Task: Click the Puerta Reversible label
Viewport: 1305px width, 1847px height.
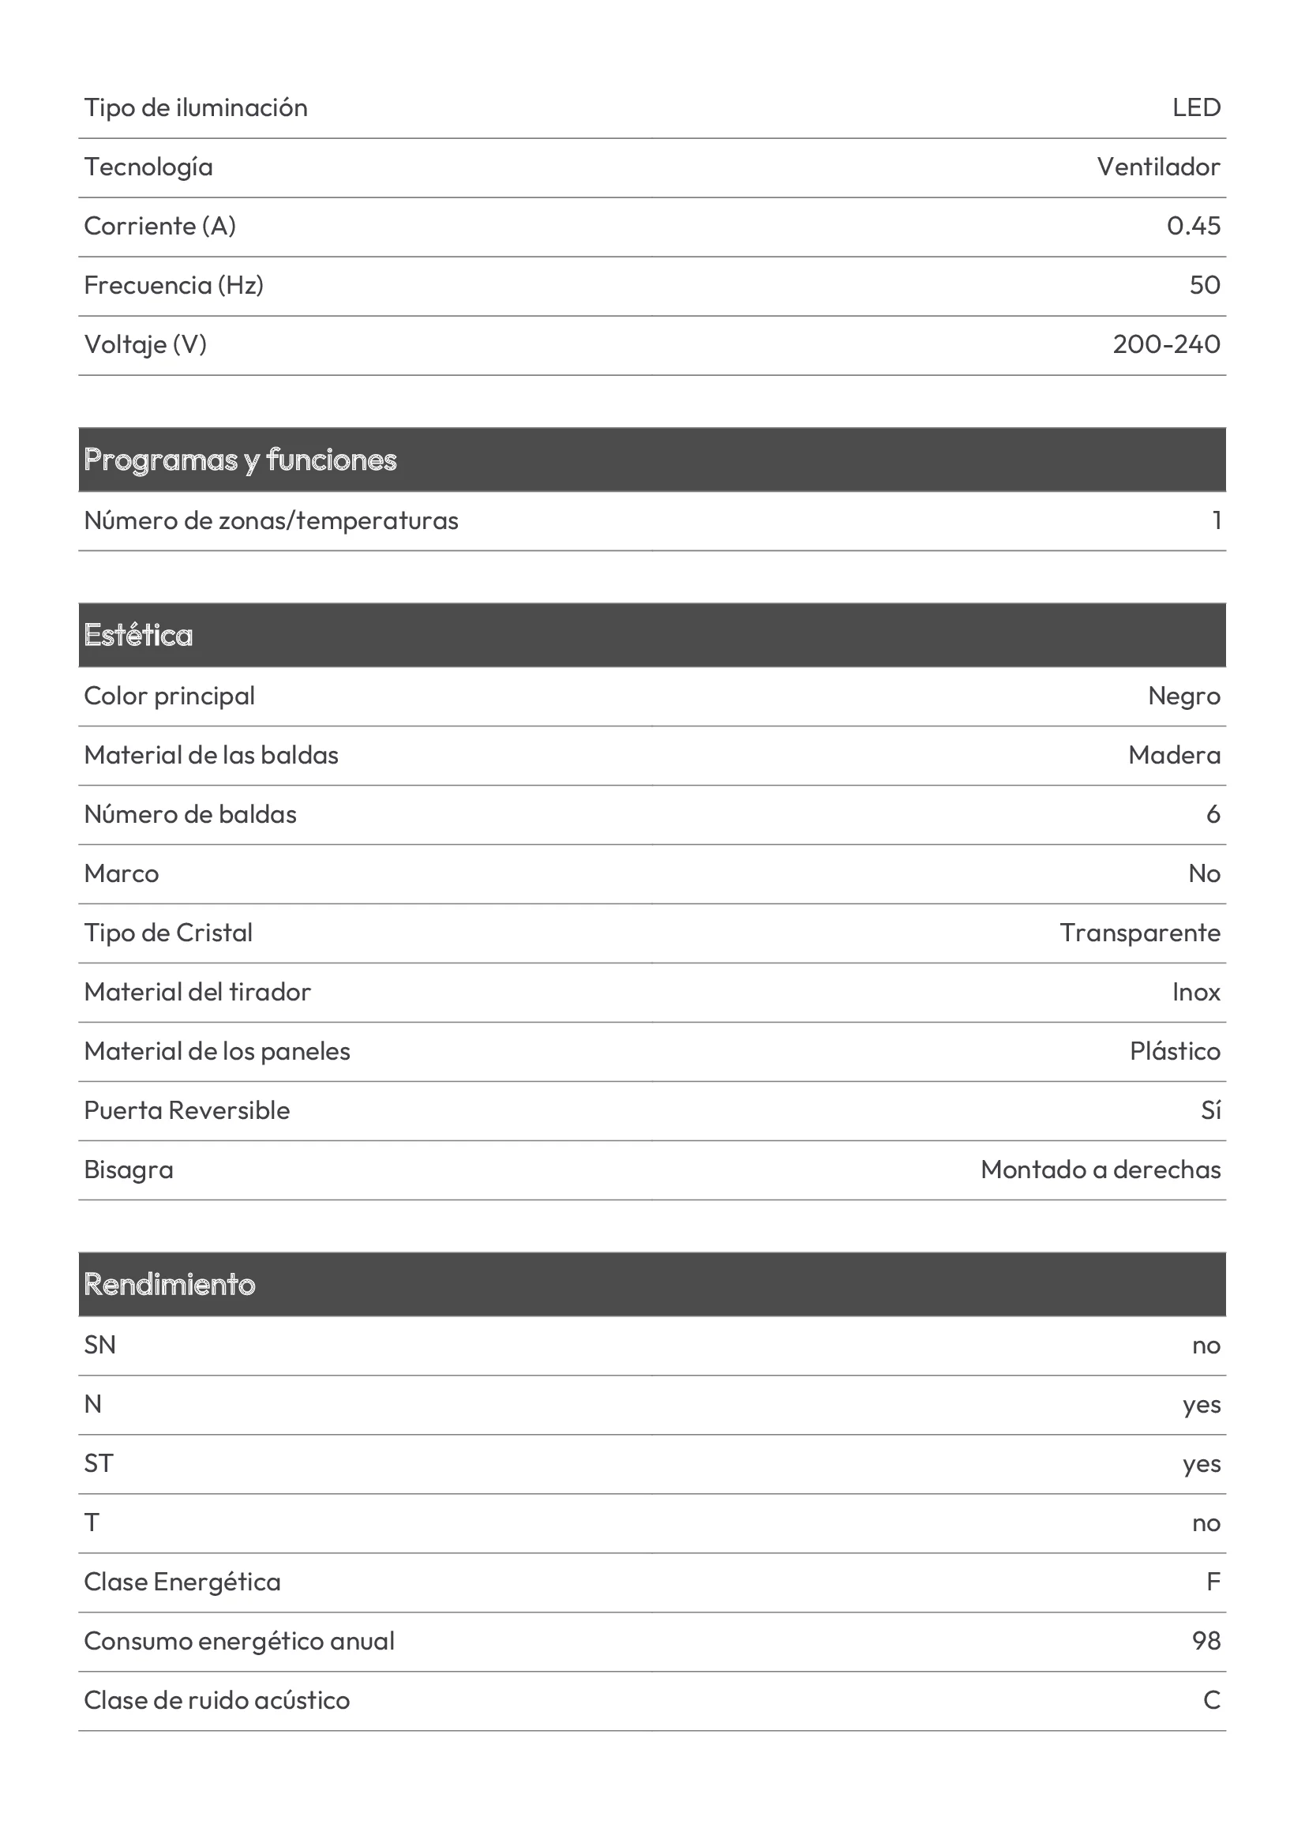Action: [x=186, y=1110]
